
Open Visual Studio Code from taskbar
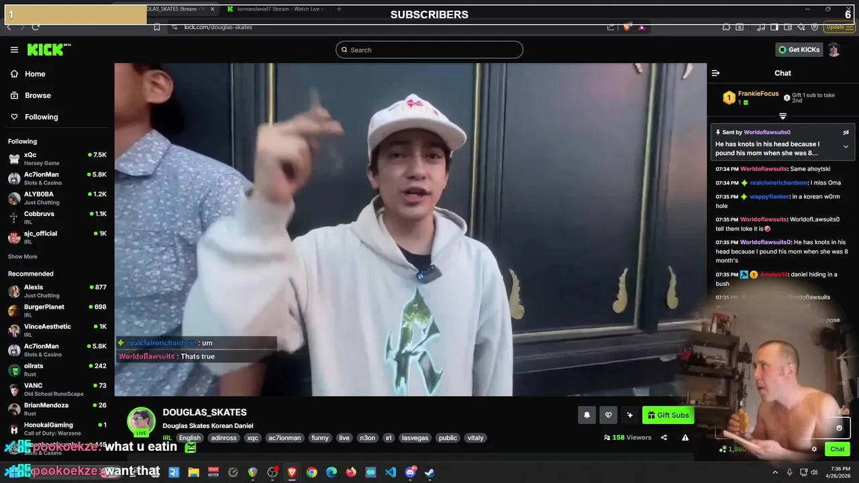click(391, 472)
